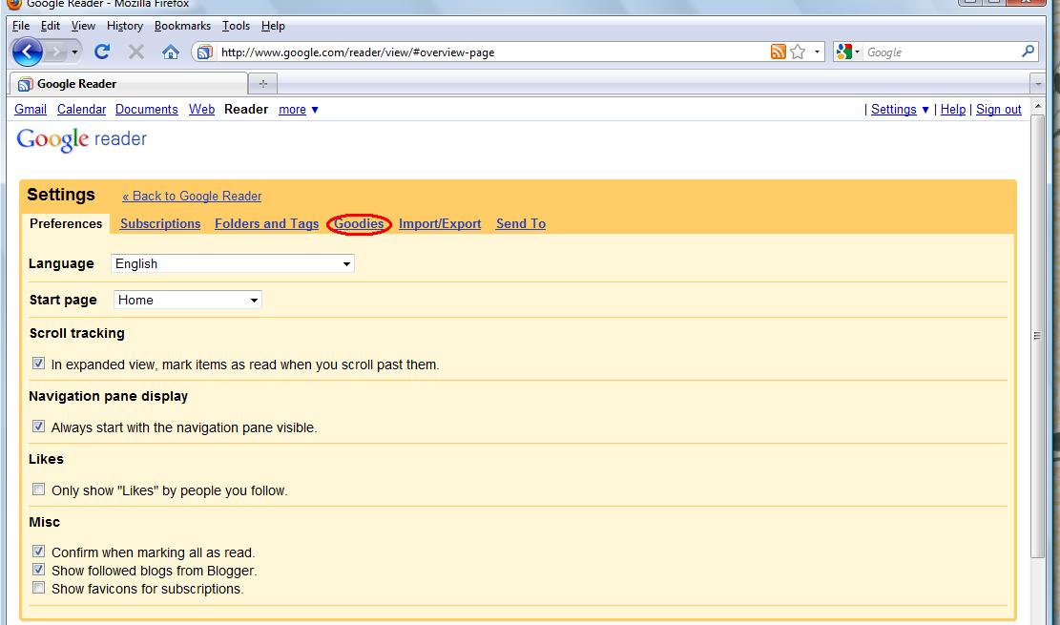
Task: Open the Calendar link
Action: point(81,110)
